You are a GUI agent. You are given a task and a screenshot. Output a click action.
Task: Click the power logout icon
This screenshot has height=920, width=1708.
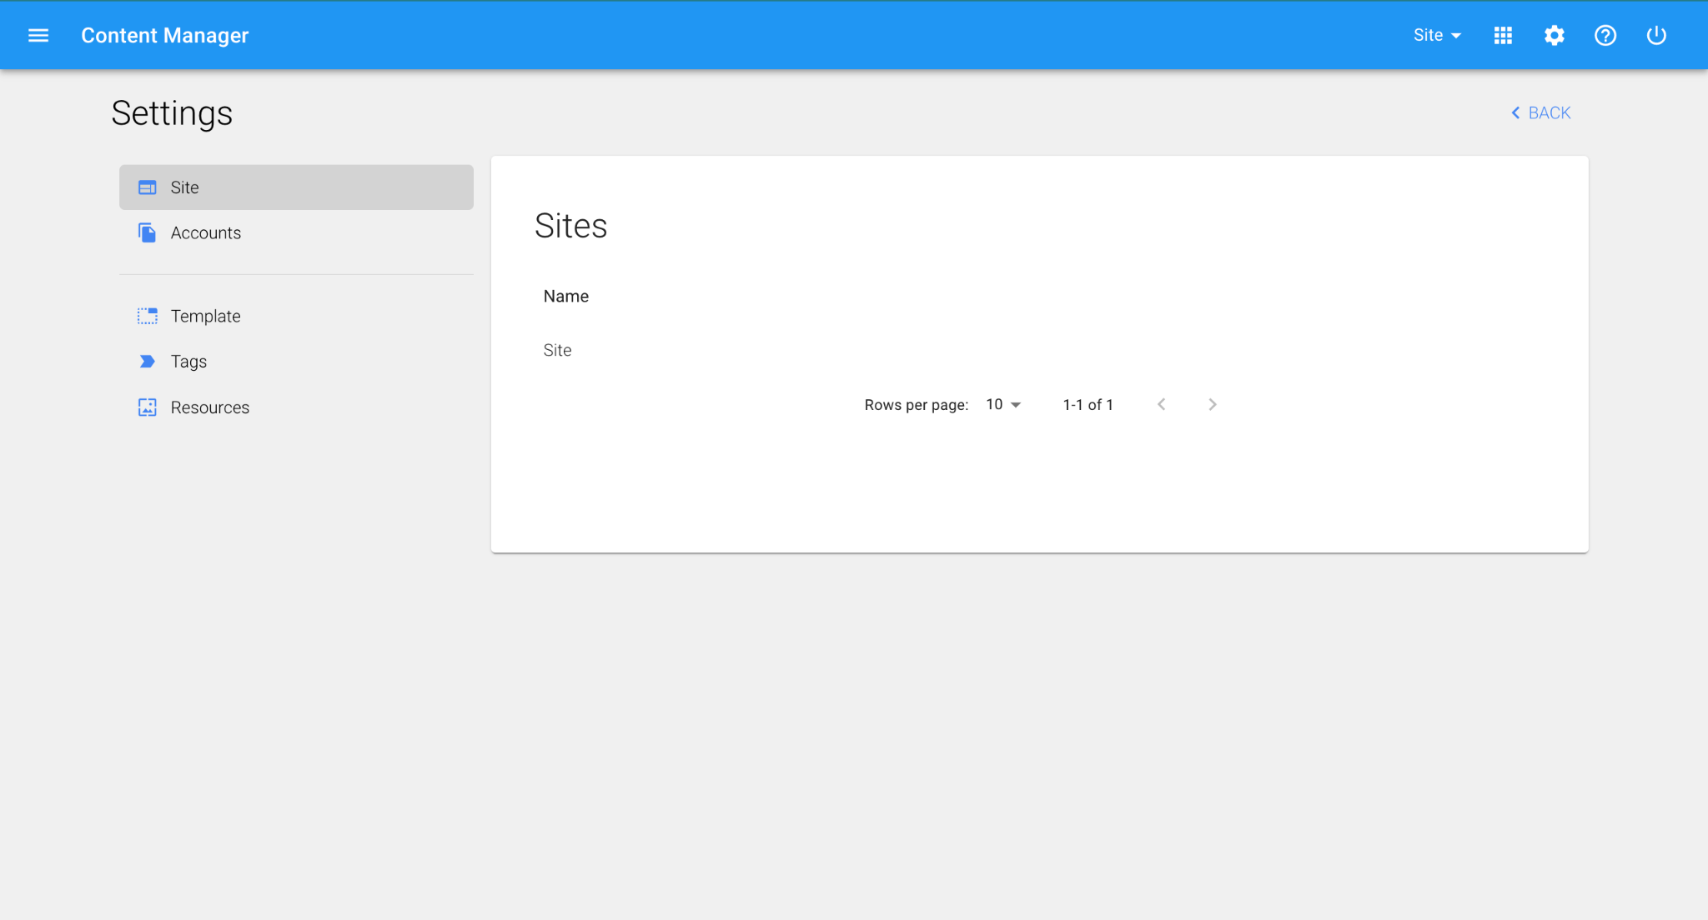tap(1655, 35)
